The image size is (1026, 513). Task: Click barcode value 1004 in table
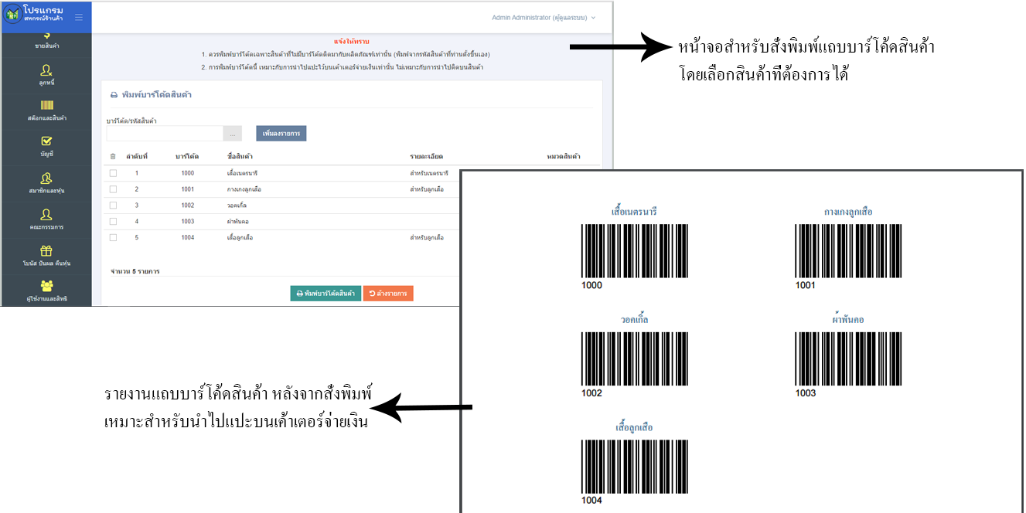[x=188, y=237]
